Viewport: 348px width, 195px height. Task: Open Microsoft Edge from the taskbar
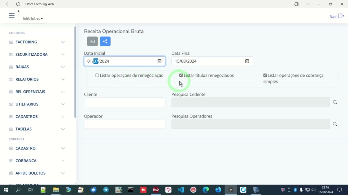(x=206, y=190)
